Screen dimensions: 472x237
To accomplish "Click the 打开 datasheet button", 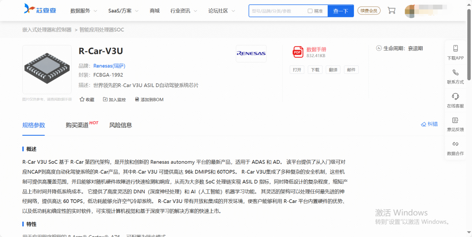I will [297, 70].
